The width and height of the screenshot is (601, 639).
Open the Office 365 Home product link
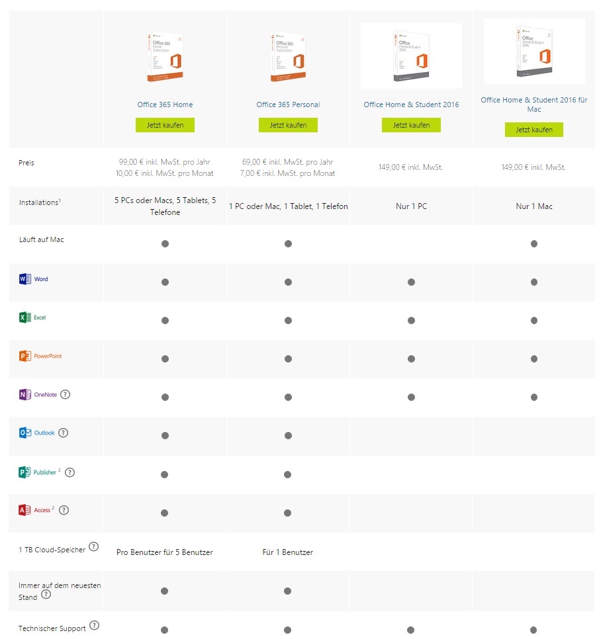coord(165,105)
